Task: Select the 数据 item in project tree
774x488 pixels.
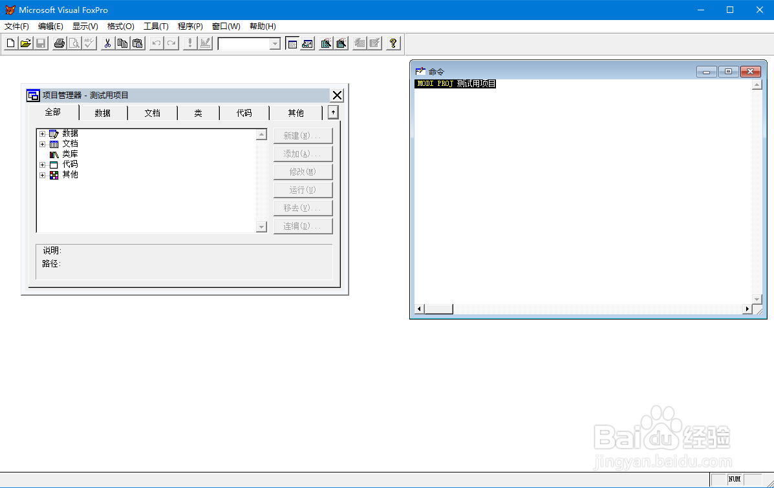Action: (x=70, y=134)
